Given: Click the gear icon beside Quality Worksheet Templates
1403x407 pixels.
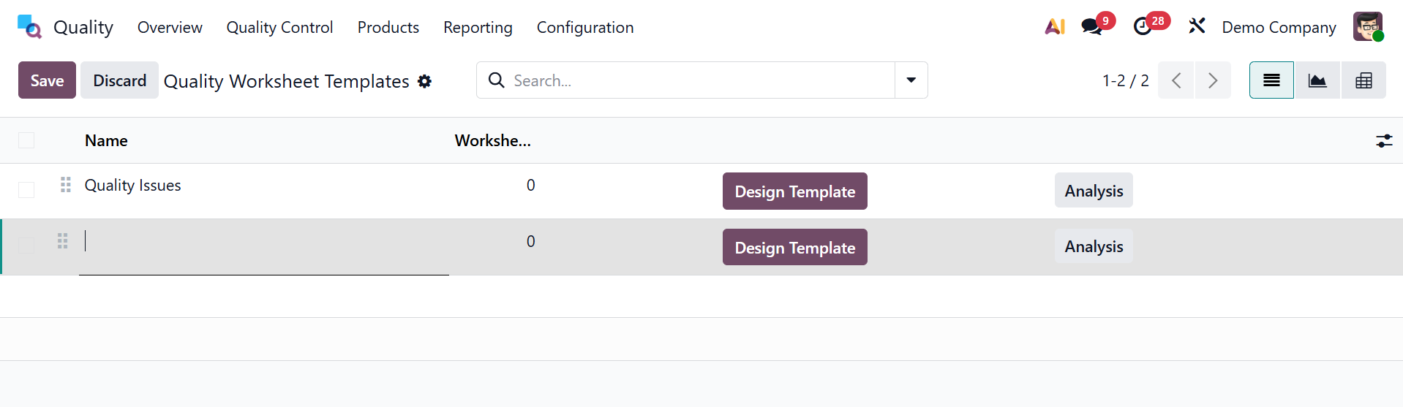Looking at the screenshot, I should 424,81.
